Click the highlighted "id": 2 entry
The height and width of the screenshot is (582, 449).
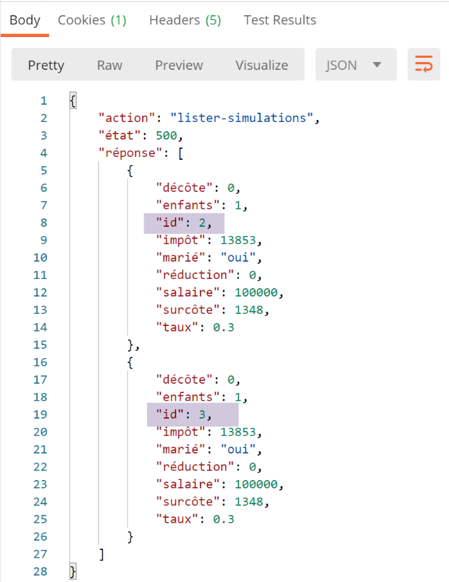[x=183, y=223]
